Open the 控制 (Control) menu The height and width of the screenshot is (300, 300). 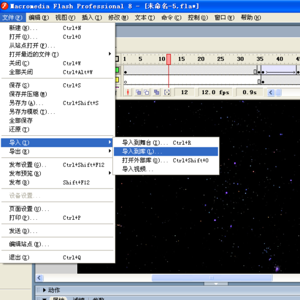click(x=198, y=17)
